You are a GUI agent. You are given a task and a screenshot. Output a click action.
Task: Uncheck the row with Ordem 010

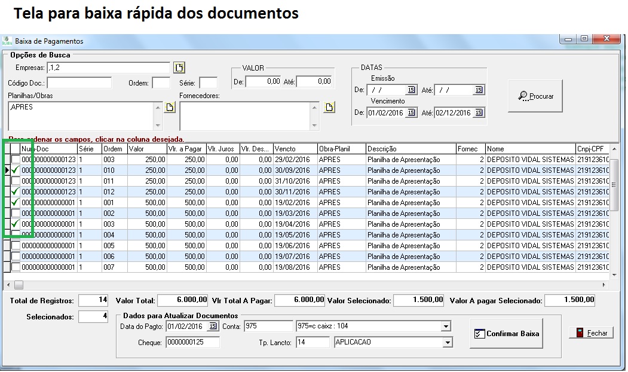pyautogui.click(x=16, y=170)
